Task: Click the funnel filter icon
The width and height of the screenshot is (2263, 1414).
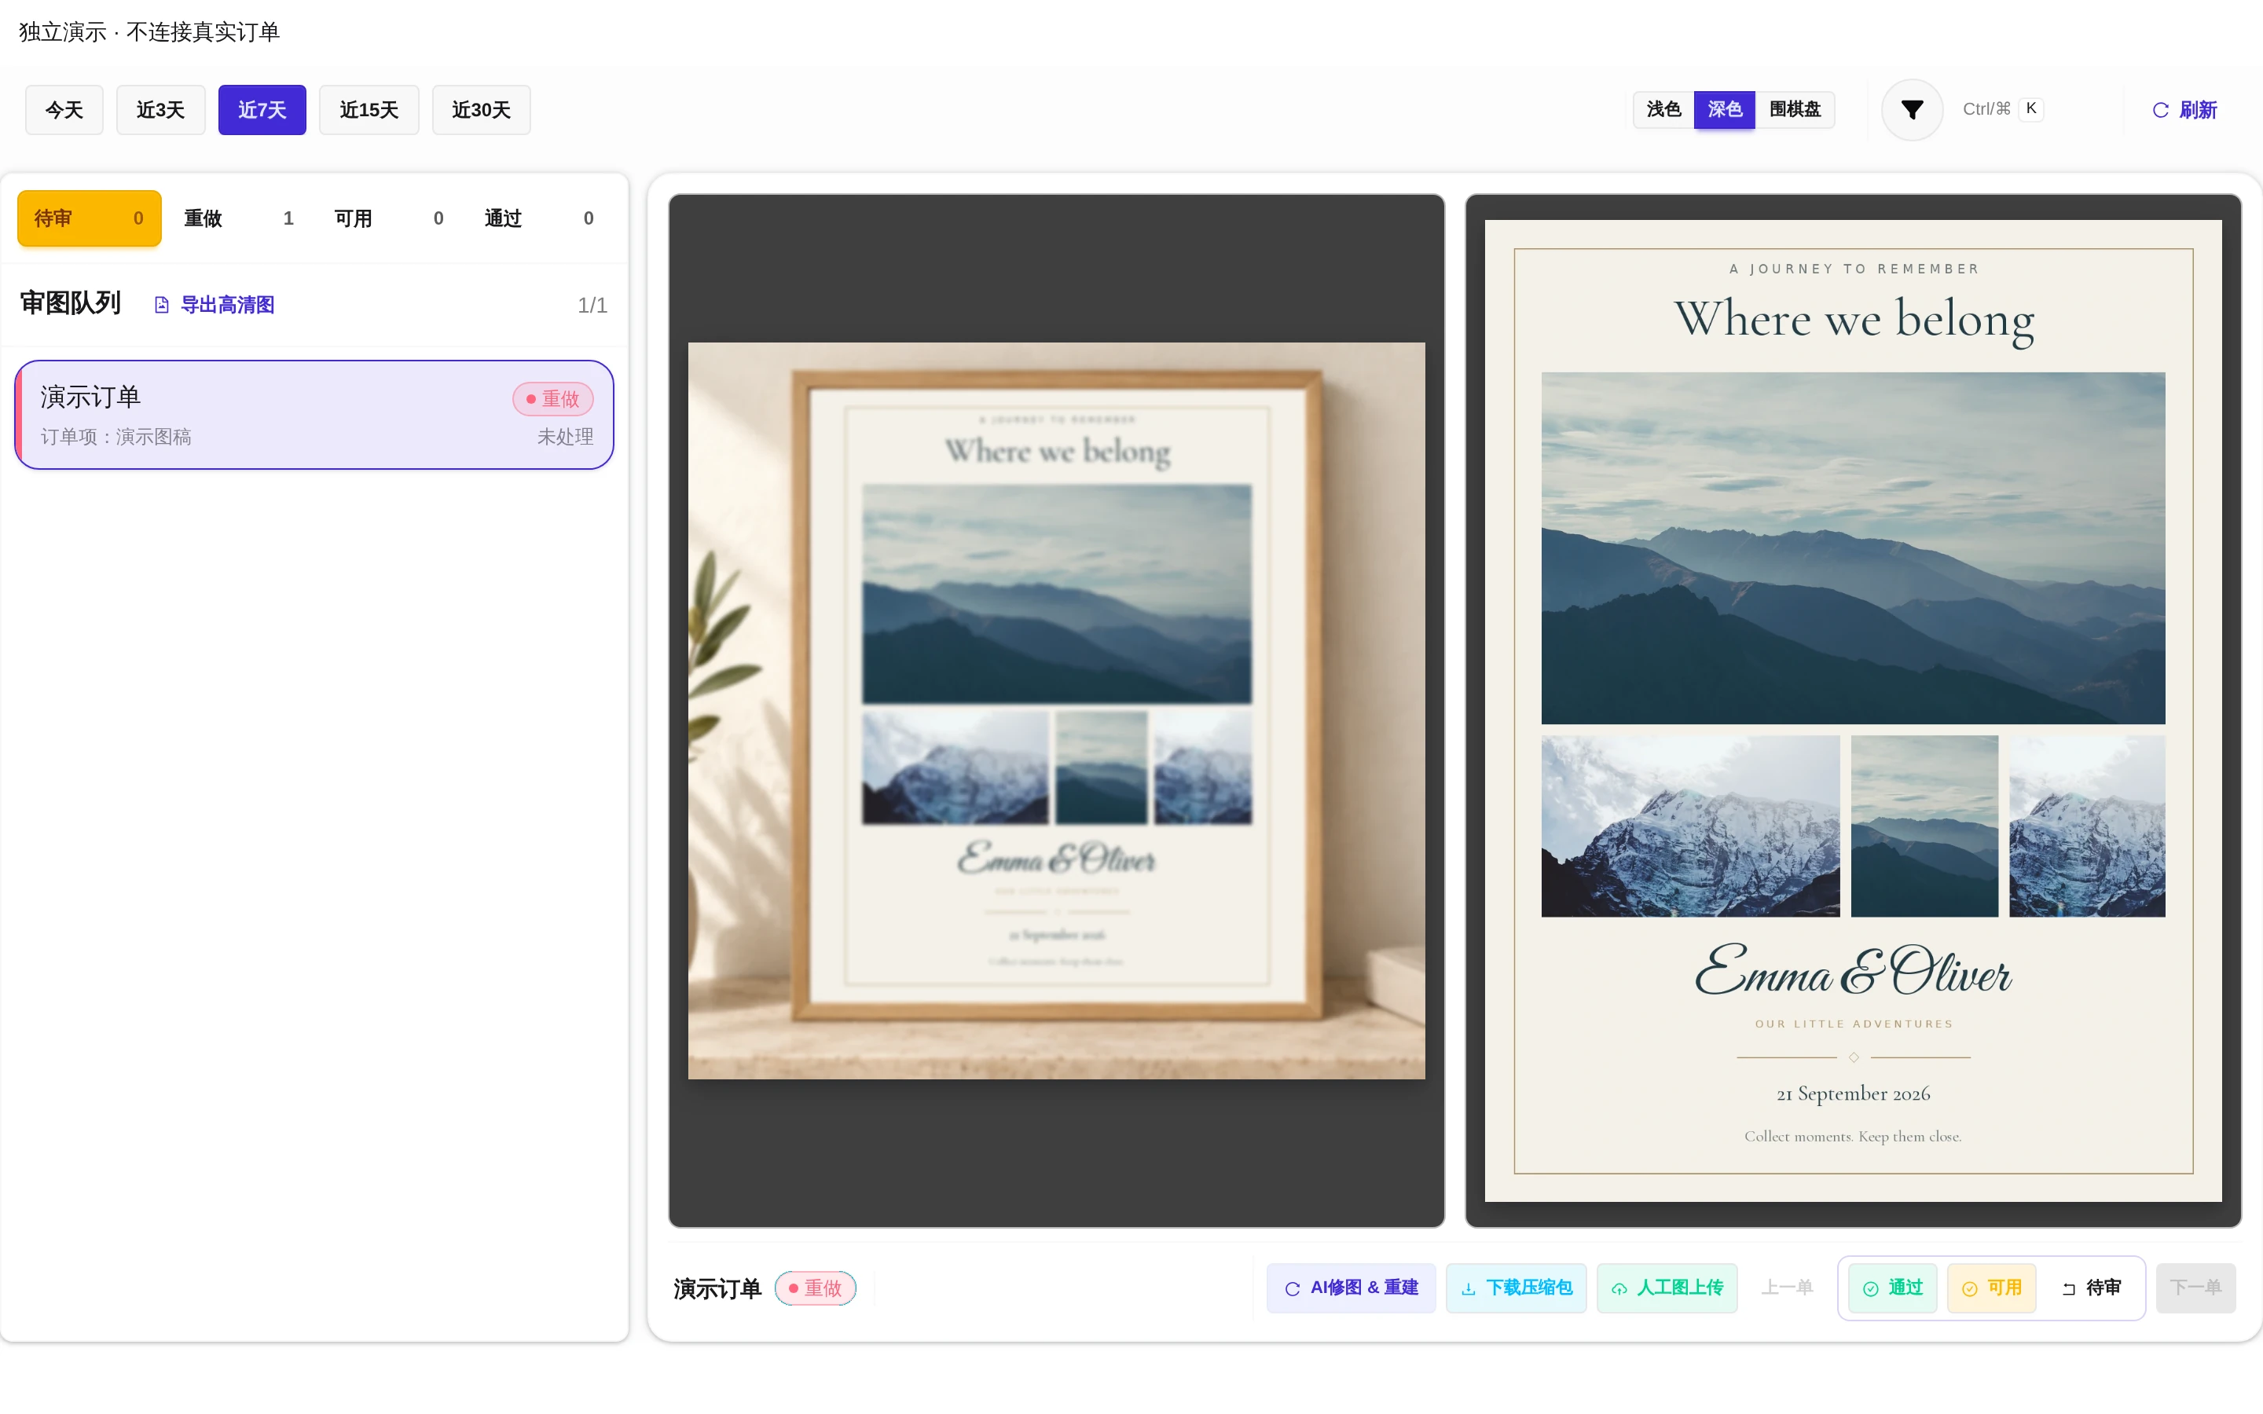Action: click(x=1912, y=109)
